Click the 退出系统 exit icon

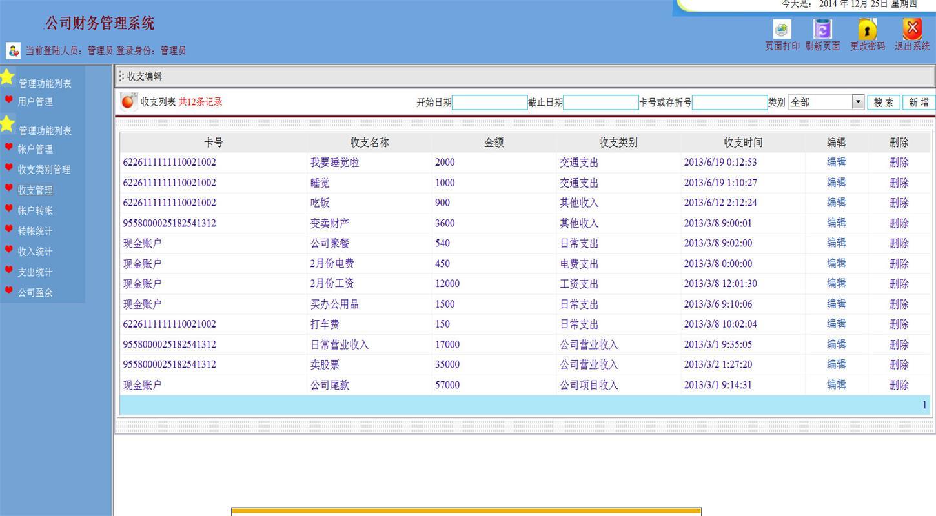[912, 28]
